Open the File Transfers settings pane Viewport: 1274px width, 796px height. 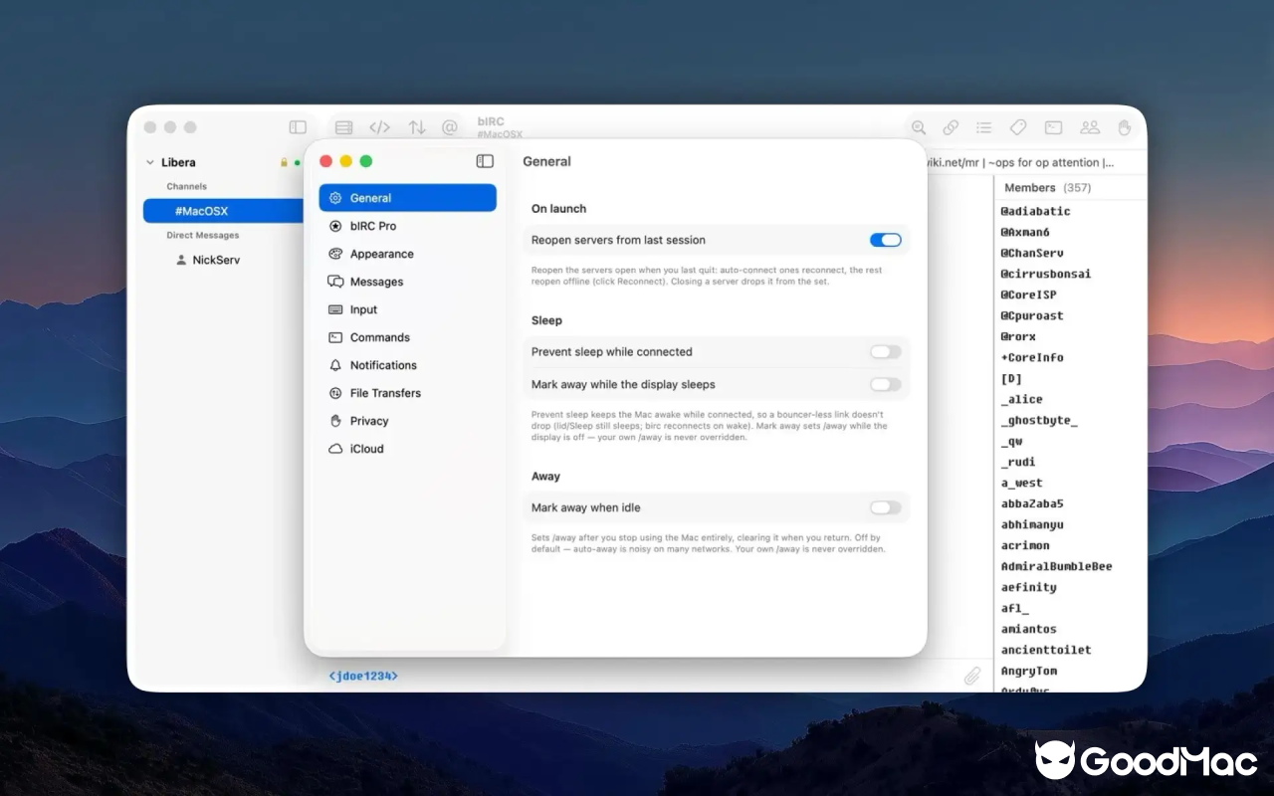coord(408,393)
